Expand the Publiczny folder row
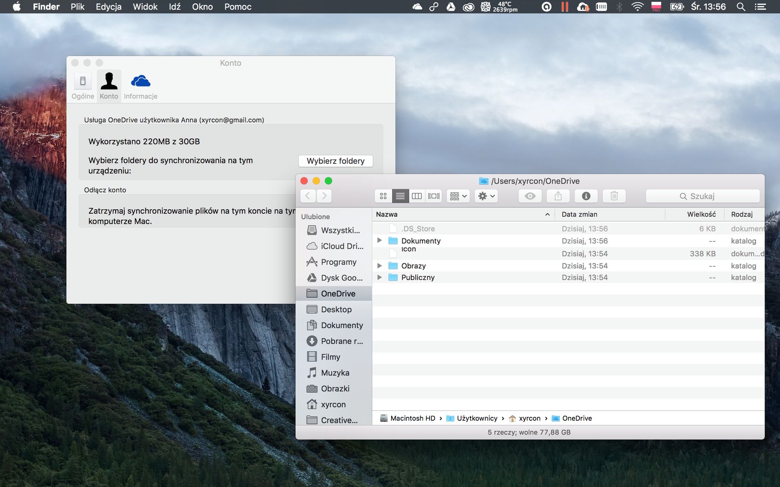780x487 pixels. pos(380,277)
